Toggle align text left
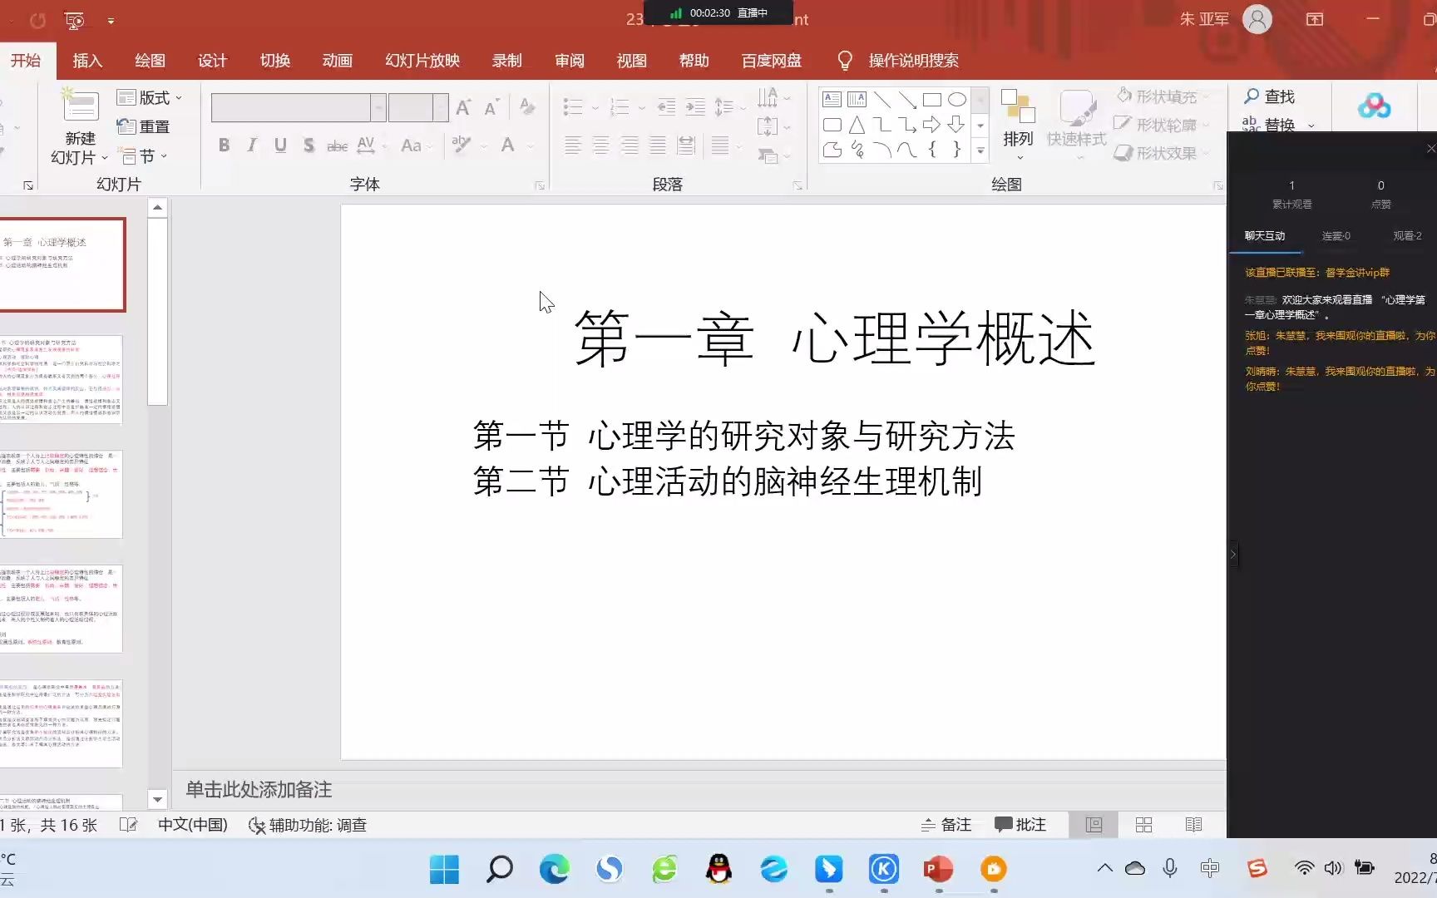 click(572, 146)
